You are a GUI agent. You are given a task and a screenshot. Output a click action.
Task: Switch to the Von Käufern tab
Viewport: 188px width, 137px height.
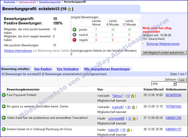click(x=43, y=69)
